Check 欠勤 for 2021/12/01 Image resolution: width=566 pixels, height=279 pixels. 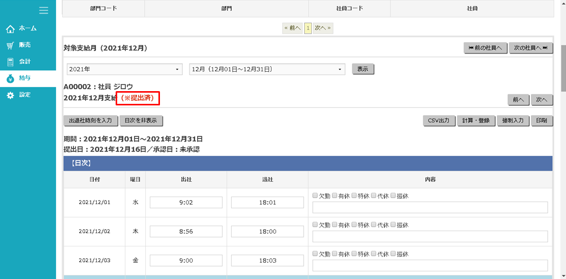pos(315,196)
